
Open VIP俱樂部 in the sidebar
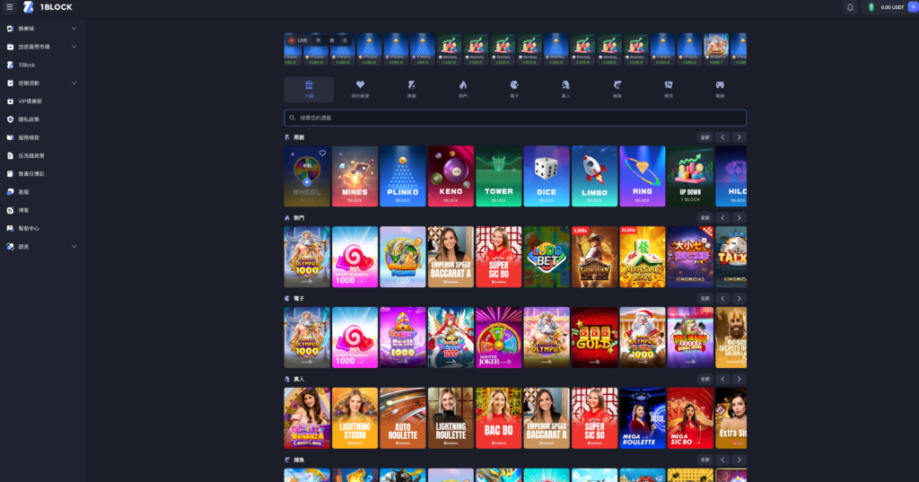coord(31,101)
